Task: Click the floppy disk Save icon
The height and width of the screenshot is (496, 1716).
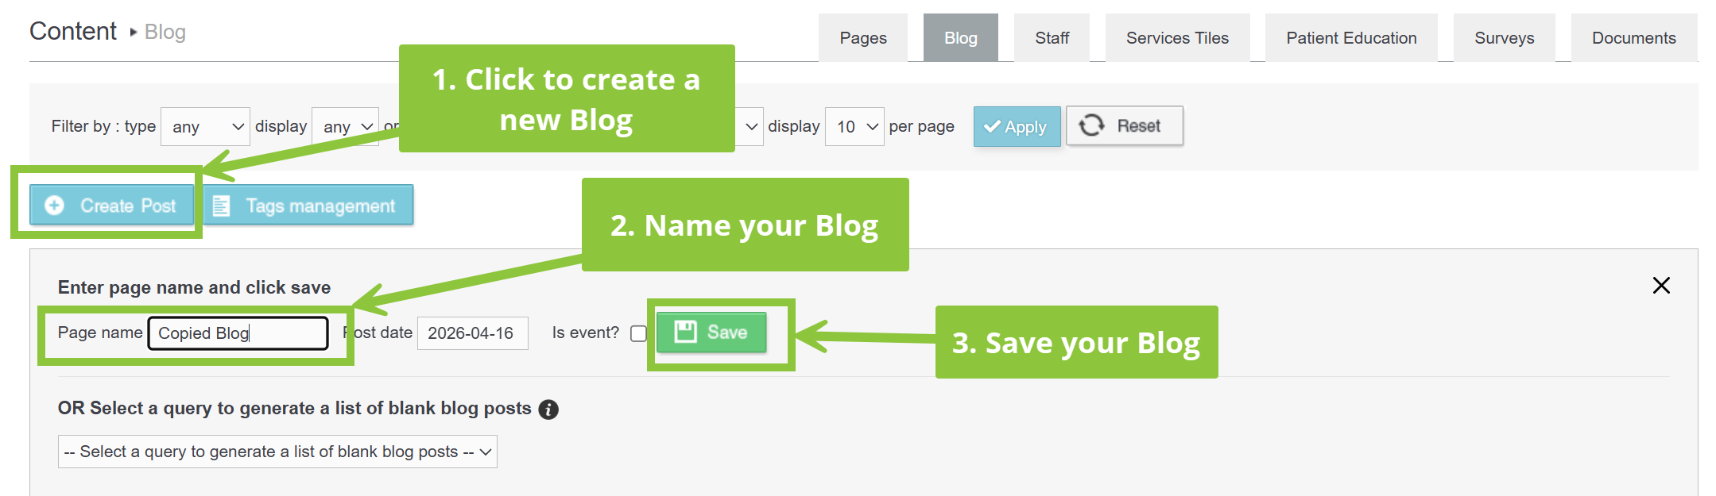Action: pos(685,332)
